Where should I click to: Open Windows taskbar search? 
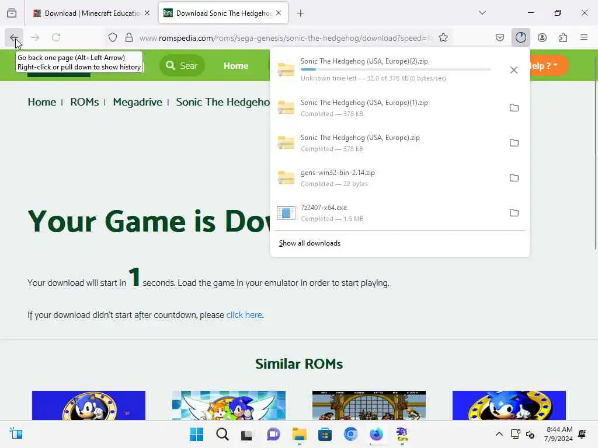pos(222,434)
